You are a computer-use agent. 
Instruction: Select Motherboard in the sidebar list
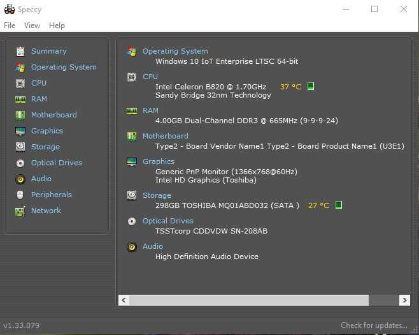click(54, 115)
